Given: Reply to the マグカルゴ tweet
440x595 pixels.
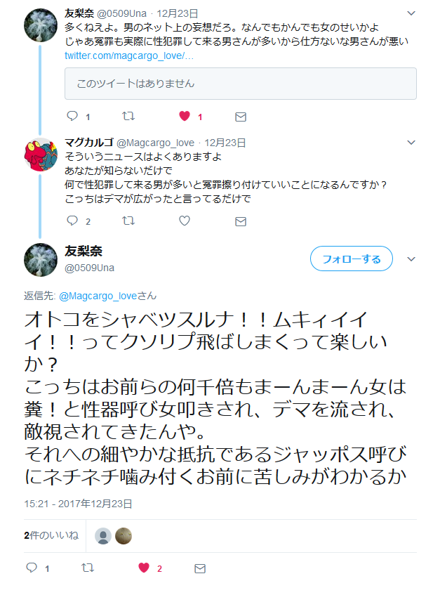Looking at the screenshot, I should tap(72, 221).
